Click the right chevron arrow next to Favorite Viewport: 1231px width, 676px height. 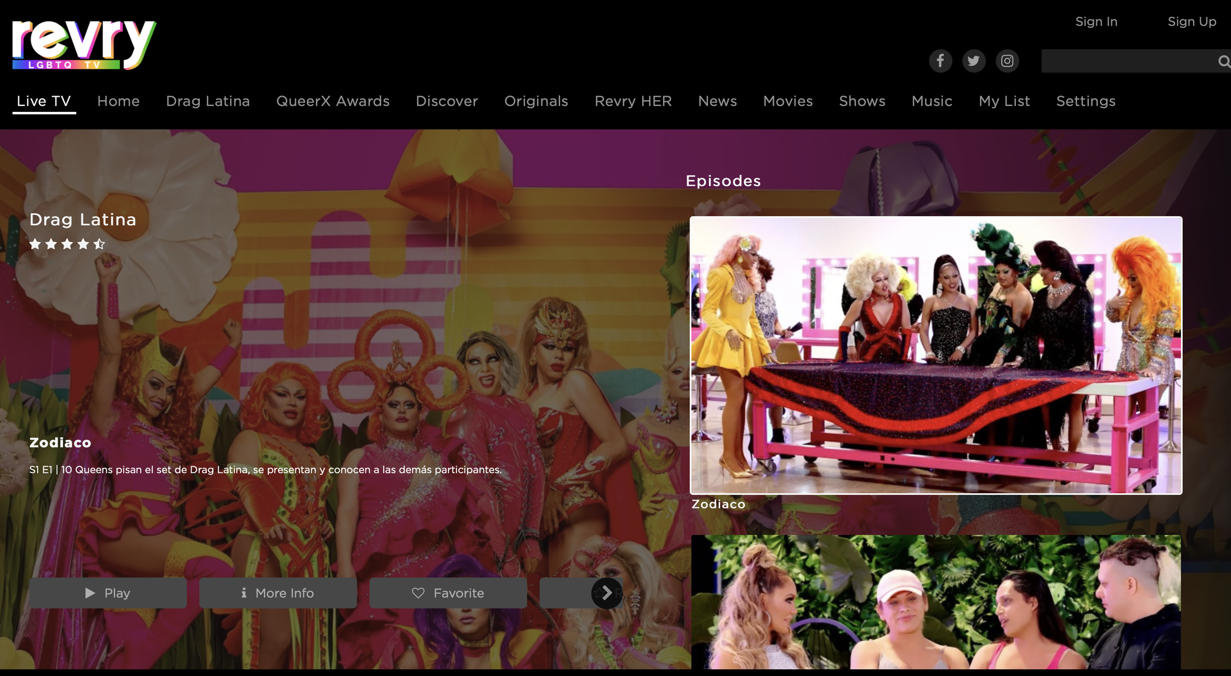click(x=607, y=593)
